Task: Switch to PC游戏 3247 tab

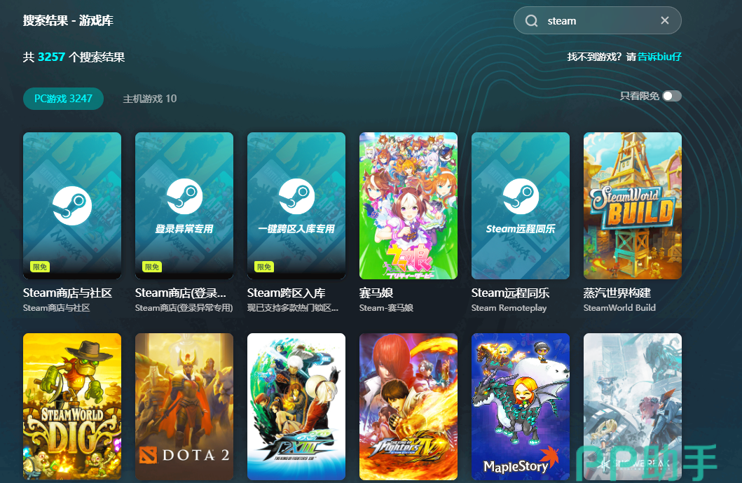Action: (x=63, y=99)
